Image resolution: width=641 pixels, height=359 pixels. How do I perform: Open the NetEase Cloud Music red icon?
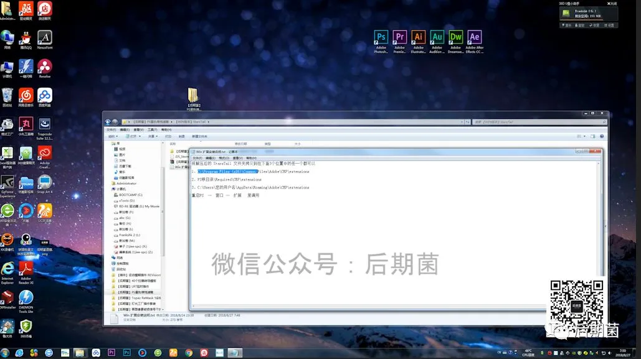[26, 97]
